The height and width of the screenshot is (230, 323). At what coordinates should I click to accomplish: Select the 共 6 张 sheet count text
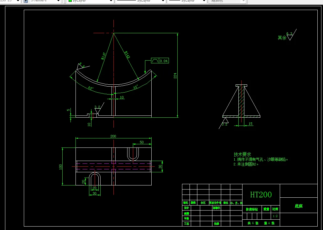pos(253,223)
